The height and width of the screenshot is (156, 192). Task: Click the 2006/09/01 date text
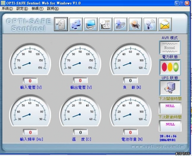pyautogui.click(x=167, y=140)
